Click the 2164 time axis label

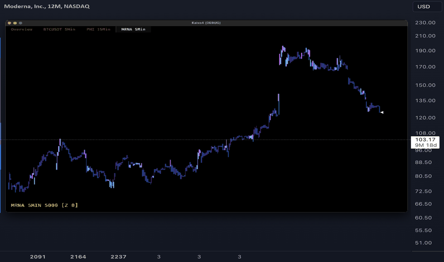(78, 257)
